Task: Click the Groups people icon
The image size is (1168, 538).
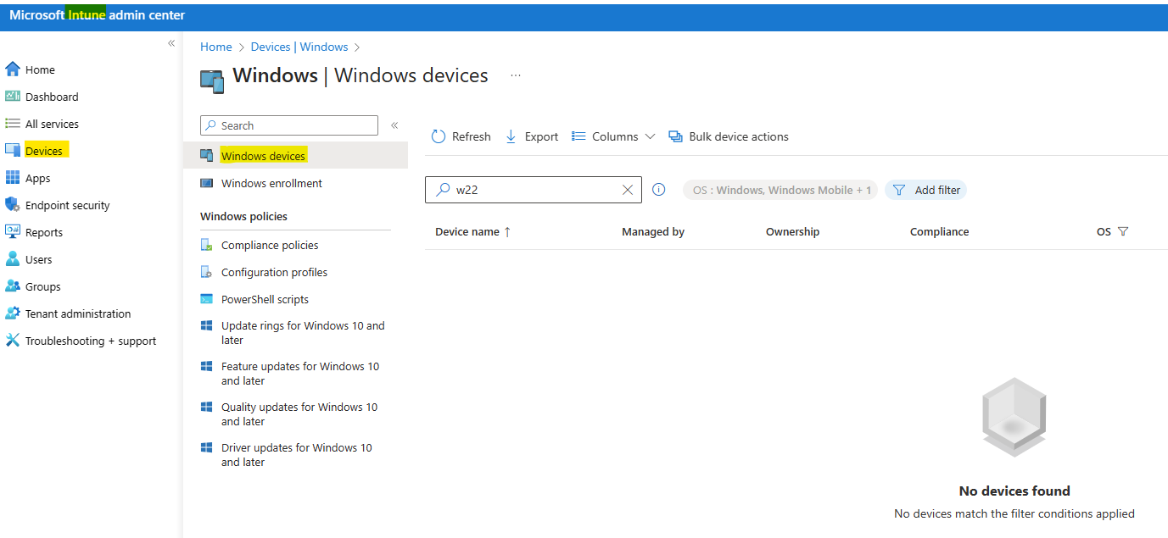Action: pyautogui.click(x=12, y=286)
